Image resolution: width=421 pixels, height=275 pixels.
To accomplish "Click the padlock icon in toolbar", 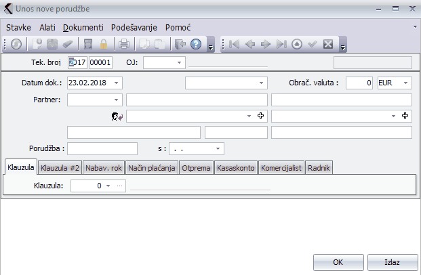I will tap(104, 44).
